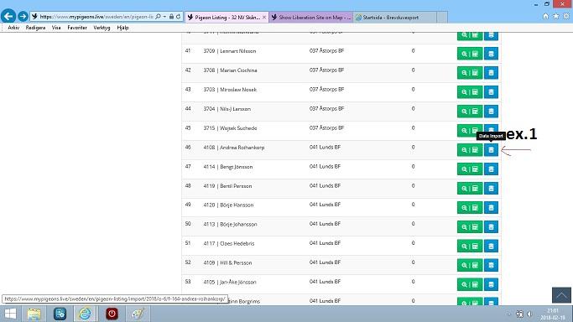
Task: Go back with browser back arrow
Action: click(8, 17)
